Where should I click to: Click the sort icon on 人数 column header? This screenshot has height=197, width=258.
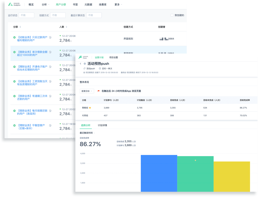coord(66,27)
